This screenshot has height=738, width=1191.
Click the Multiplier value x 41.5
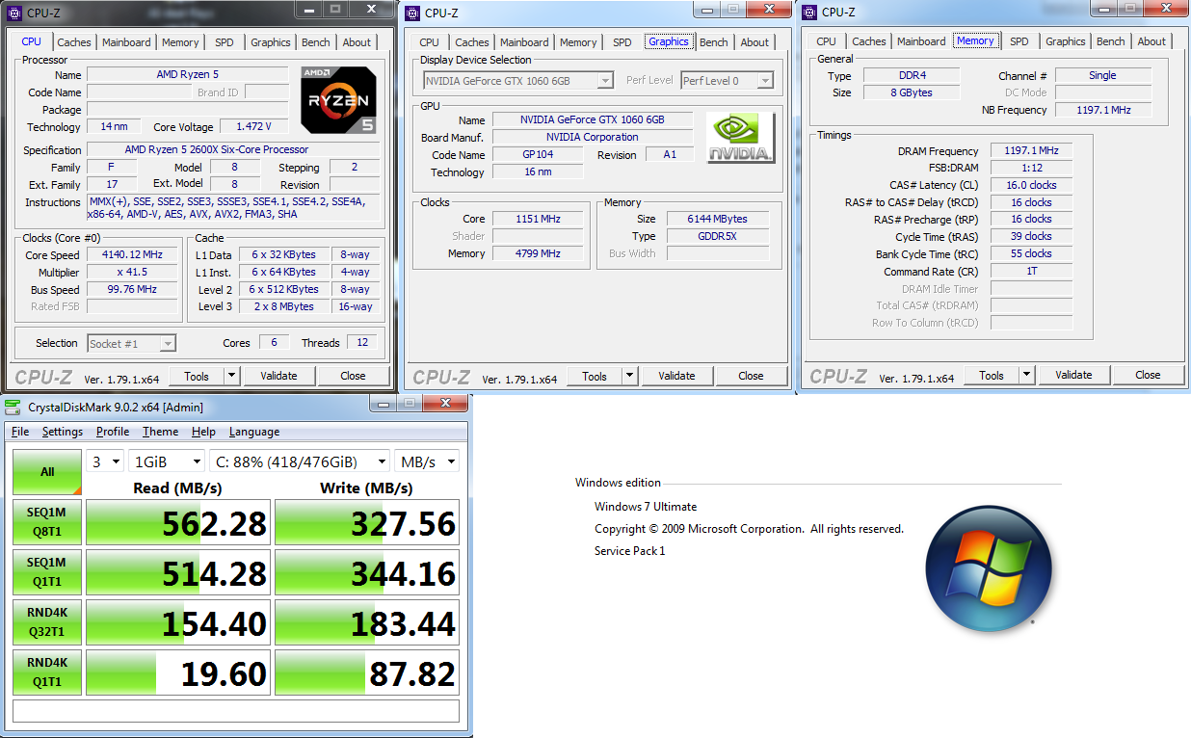[x=132, y=273]
